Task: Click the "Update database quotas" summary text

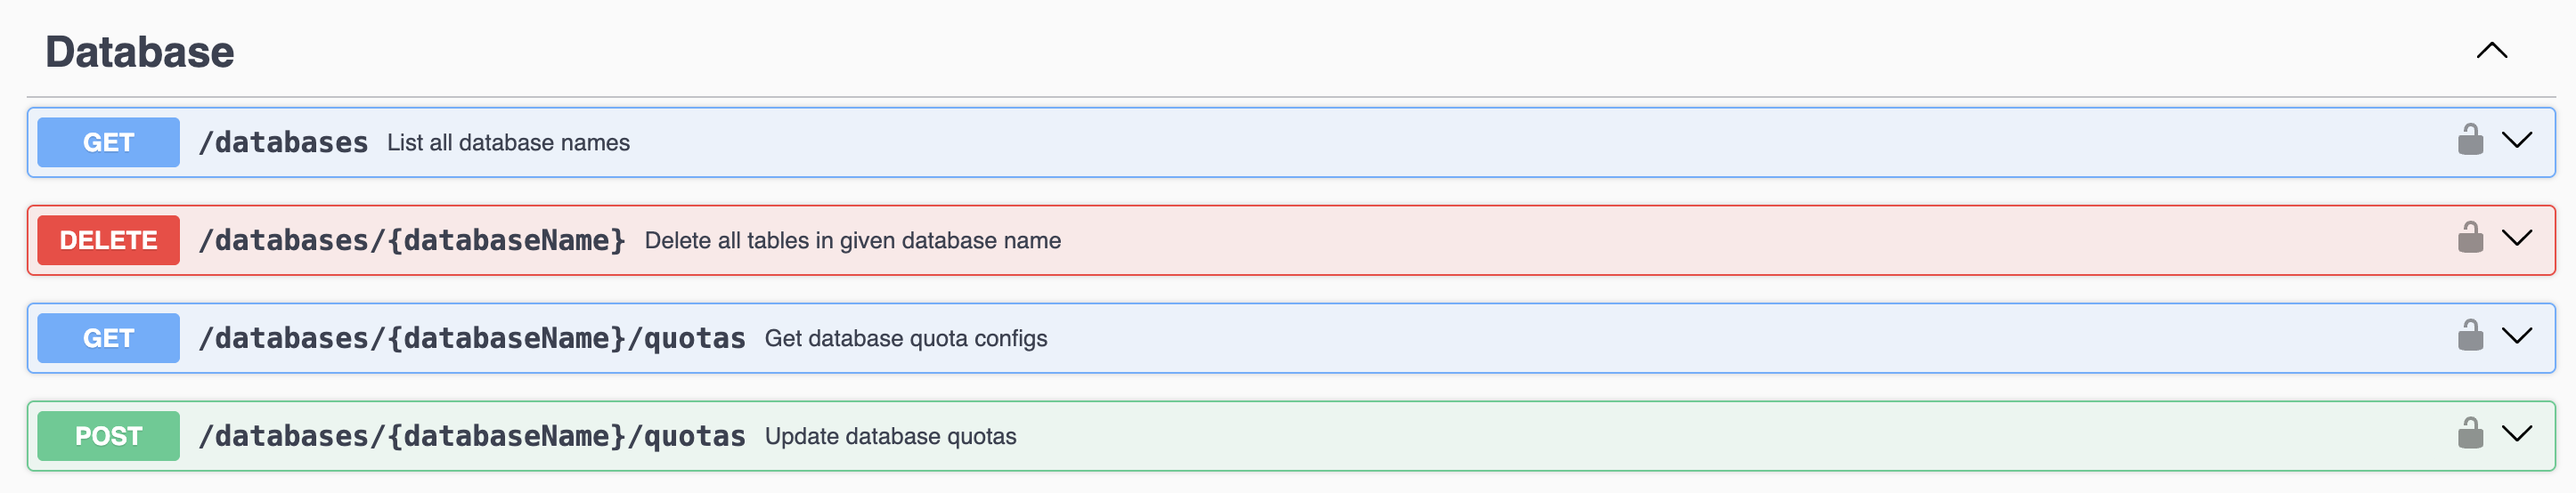Action: pyautogui.click(x=890, y=437)
